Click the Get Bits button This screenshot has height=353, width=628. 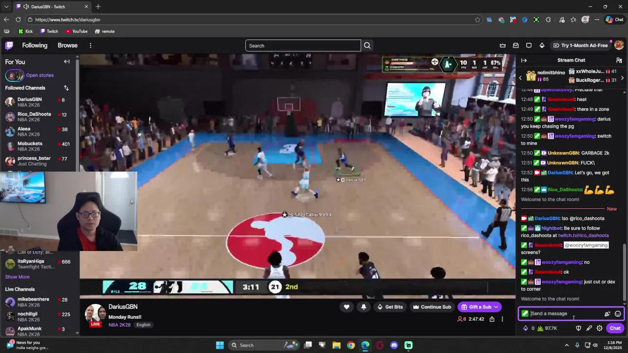pyautogui.click(x=390, y=307)
